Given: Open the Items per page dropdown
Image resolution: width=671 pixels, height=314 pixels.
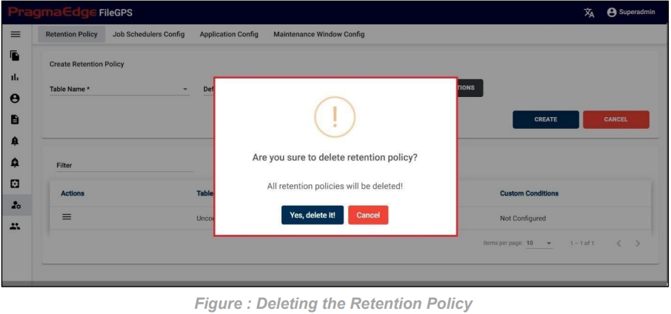Looking at the screenshot, I should pyautogui.click(x=539, y=244).
